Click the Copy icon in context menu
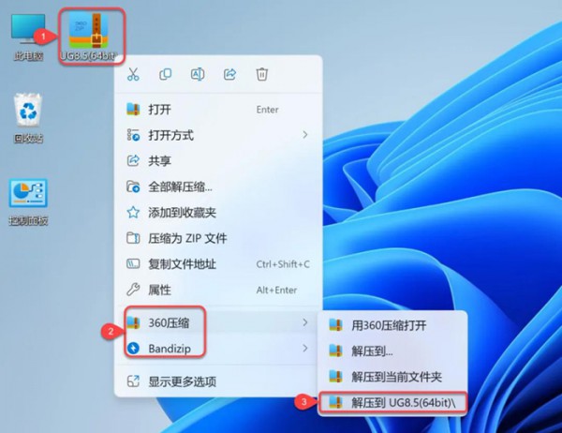The width and height of the screenshot is (562, 433). (165, 74)
